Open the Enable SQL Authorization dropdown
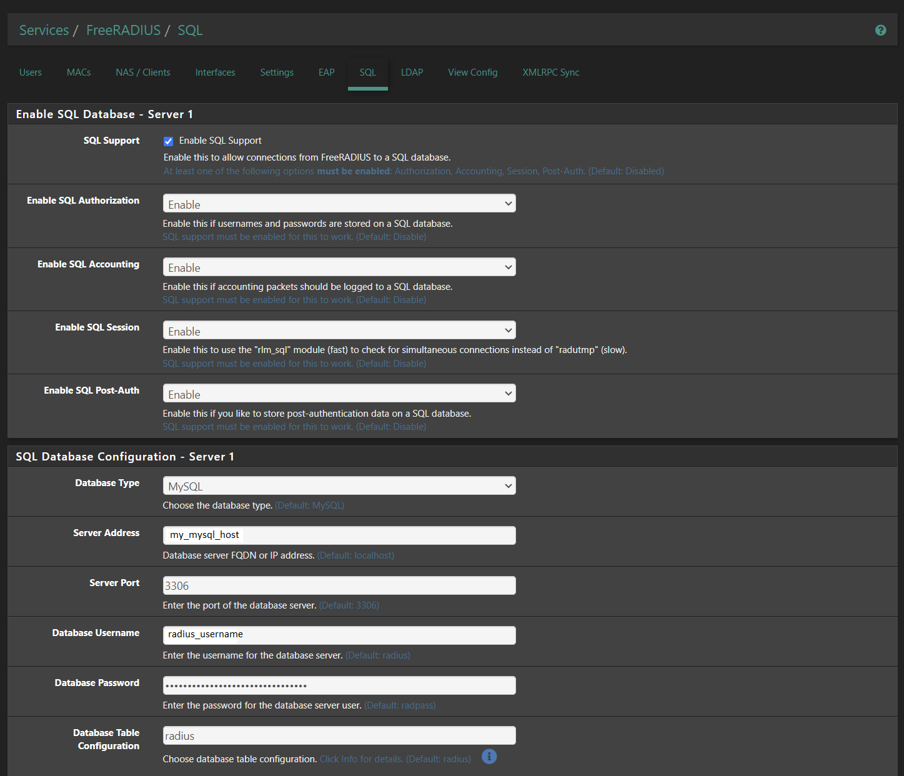 tap(339, 204)
